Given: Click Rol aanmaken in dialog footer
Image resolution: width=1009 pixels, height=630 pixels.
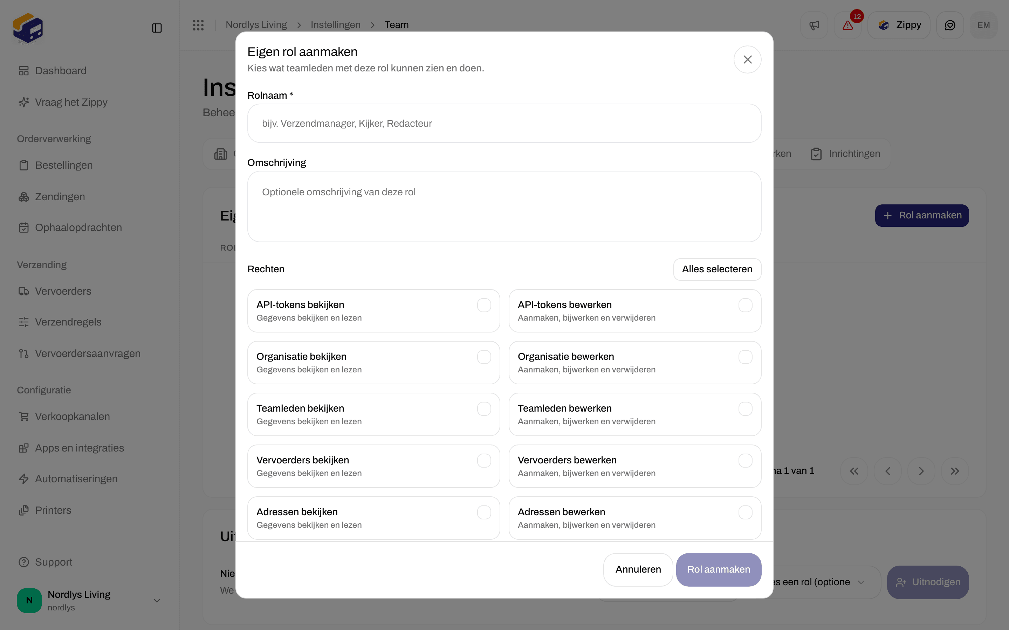Looking at the screenshot, I should click(719, 569).
